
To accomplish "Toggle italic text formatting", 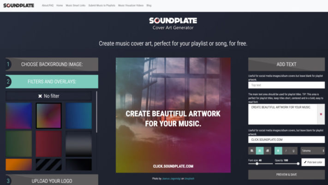I will coord(286,151).
